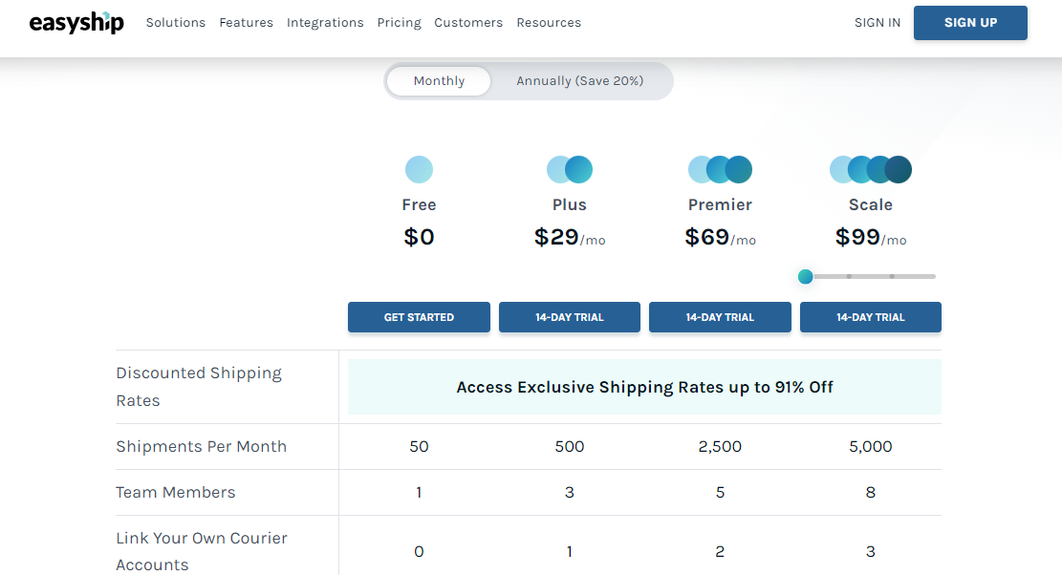The height and width of the screenshot is (575, 1062).
Task: Open the Features menu
Action: [247, 22]
